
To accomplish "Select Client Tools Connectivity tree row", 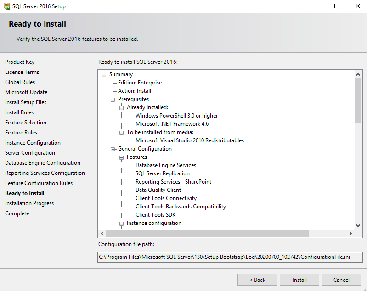I will point(166,198).
